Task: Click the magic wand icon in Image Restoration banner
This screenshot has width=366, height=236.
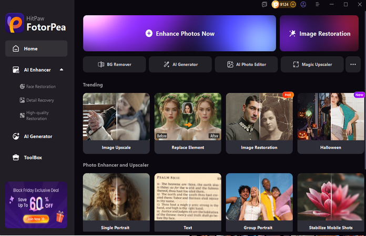Action: click(x=292, y=34)
